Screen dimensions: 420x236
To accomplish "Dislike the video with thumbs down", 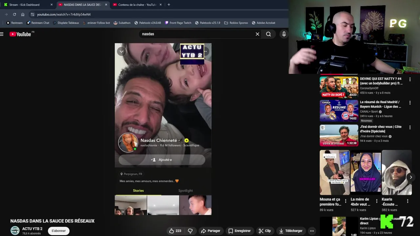I will [x=190, y=231].
